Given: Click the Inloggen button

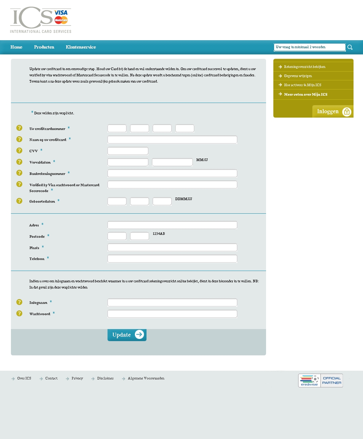Looking at the screenshot, I should 333,111.
